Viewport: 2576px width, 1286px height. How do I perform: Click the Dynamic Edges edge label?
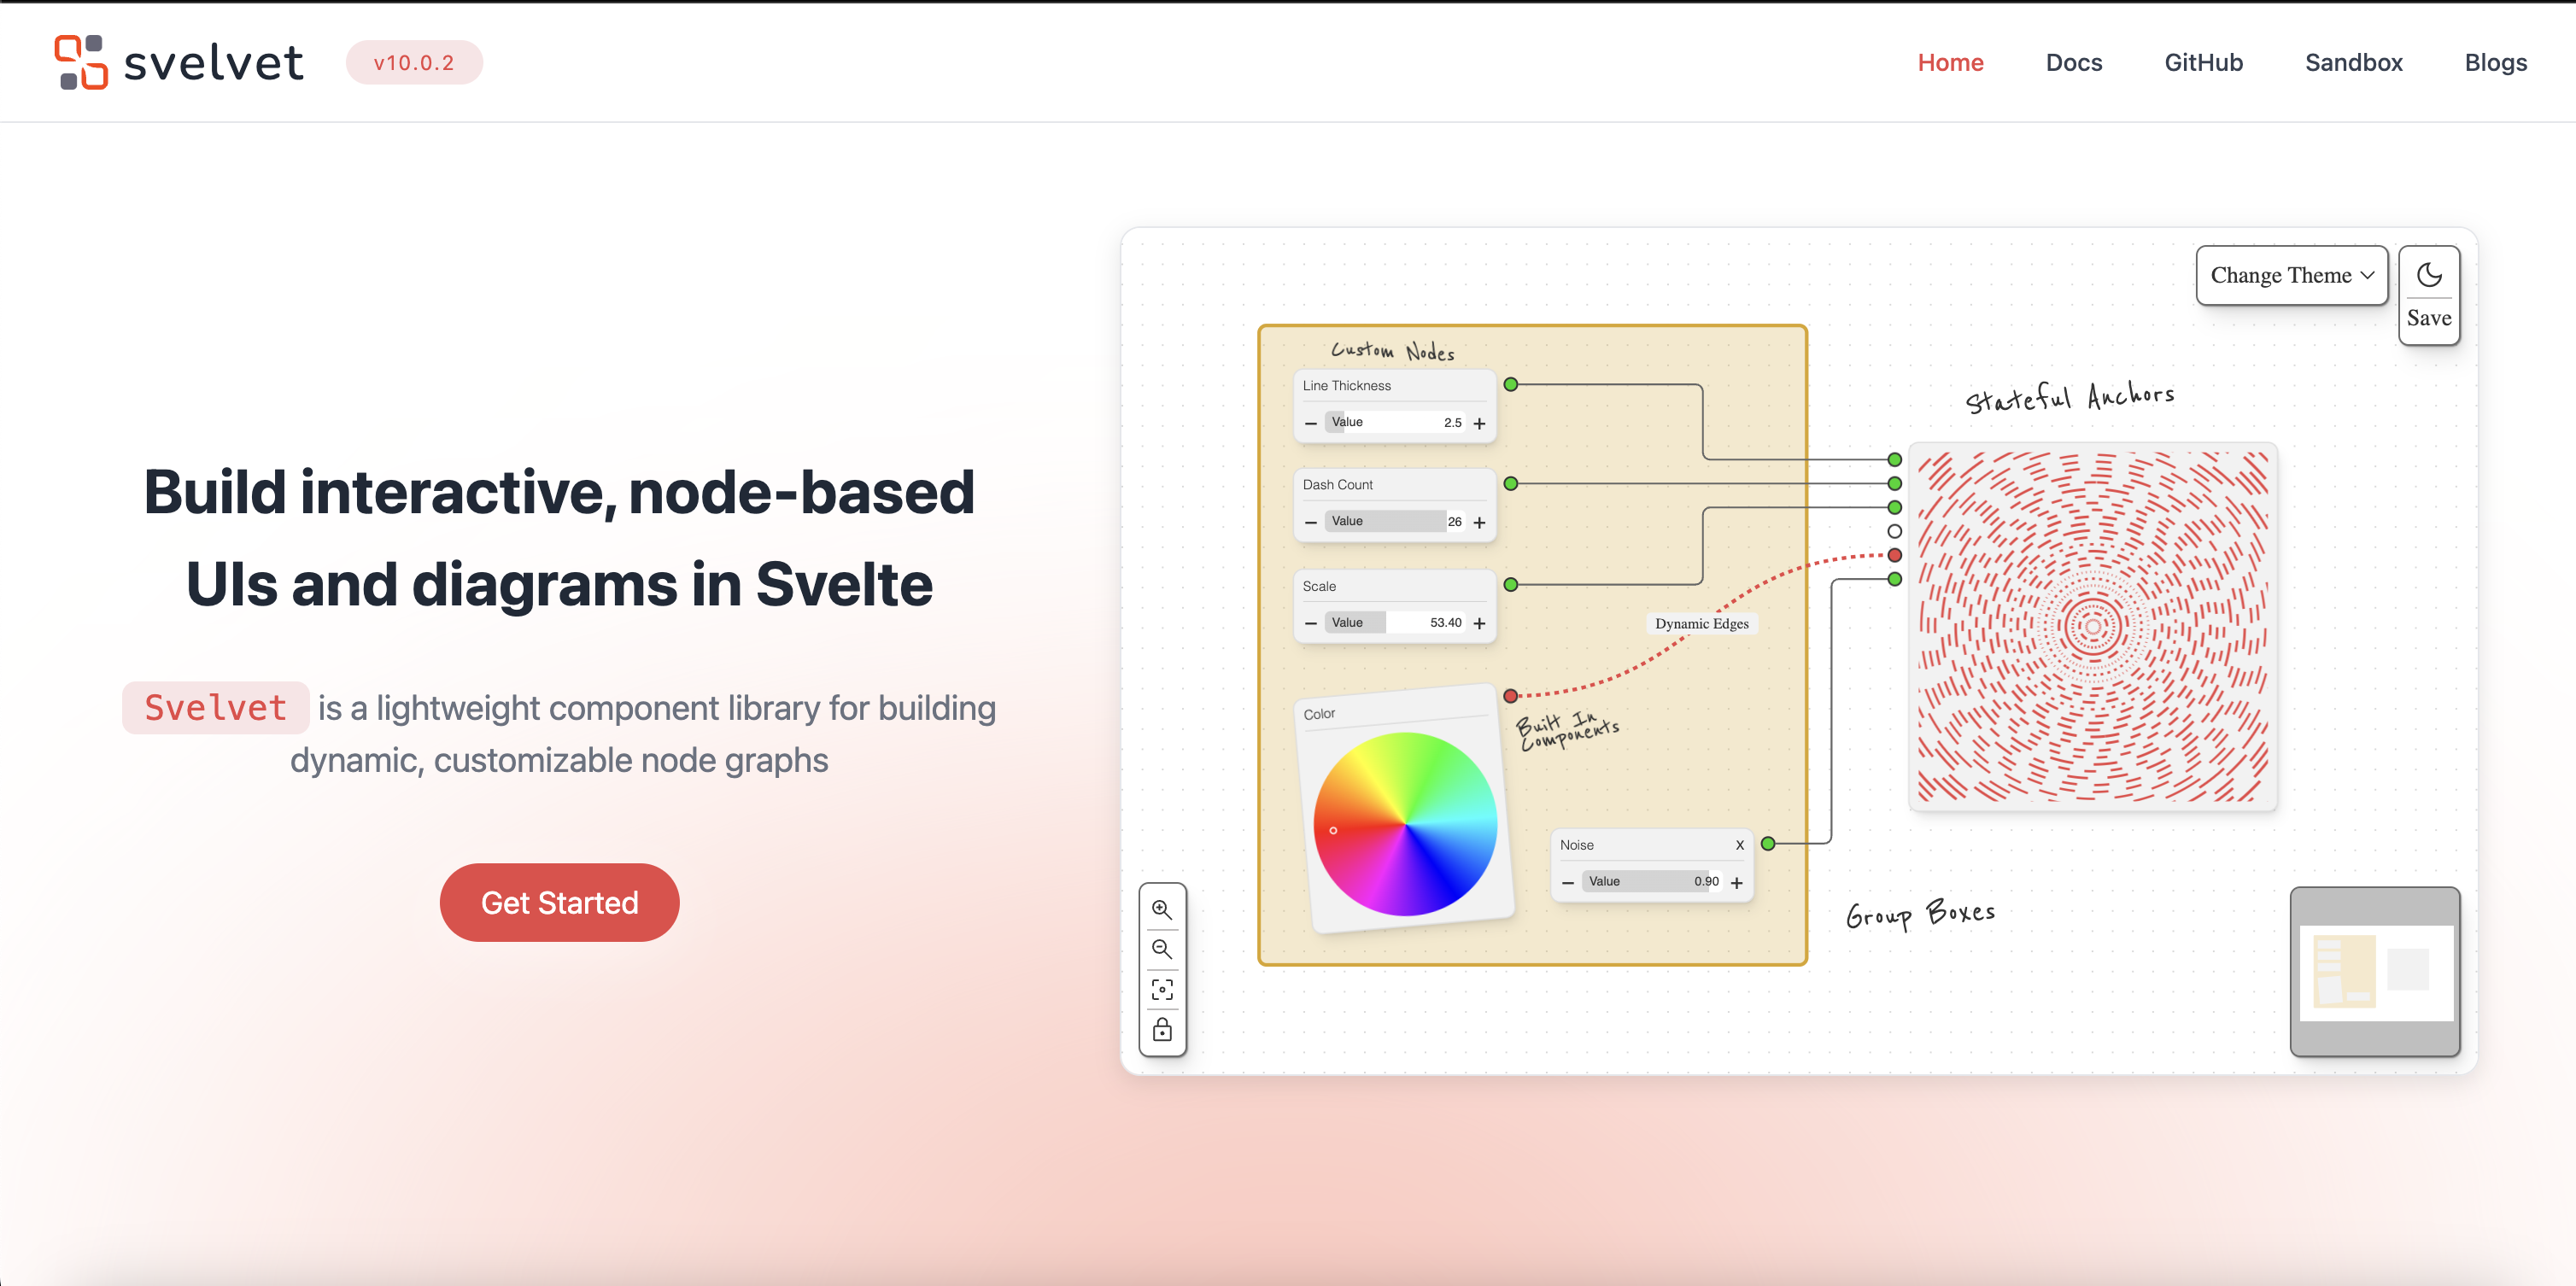[1701, 623]
